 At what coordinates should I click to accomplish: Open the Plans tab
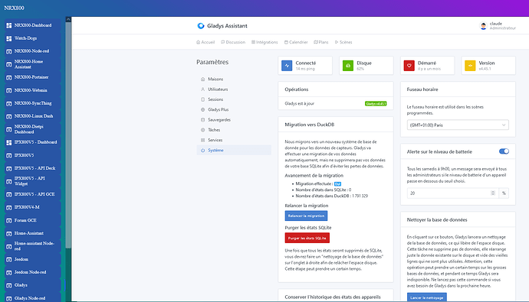coord(320,42)
